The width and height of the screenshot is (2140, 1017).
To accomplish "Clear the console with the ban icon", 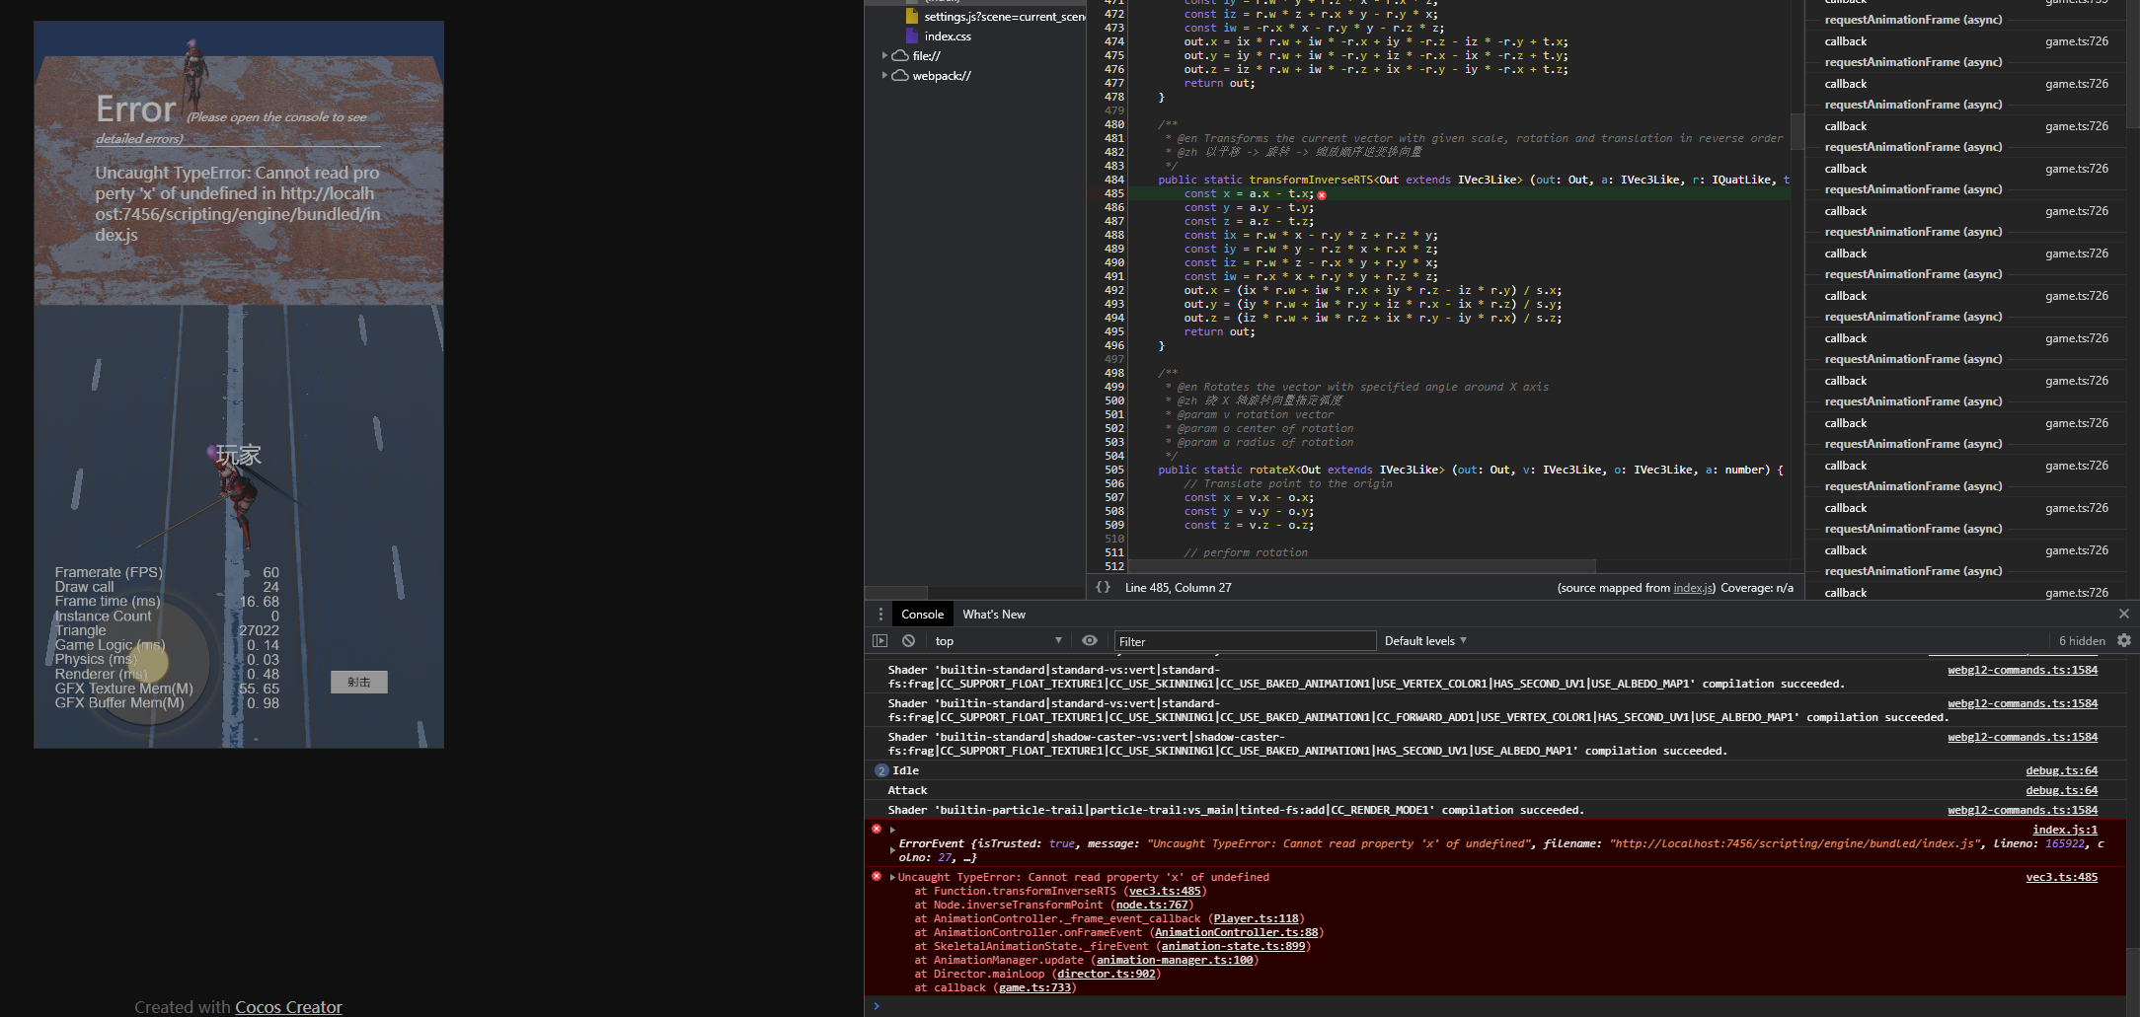I will pyautogui.click(x=908, y=641).
